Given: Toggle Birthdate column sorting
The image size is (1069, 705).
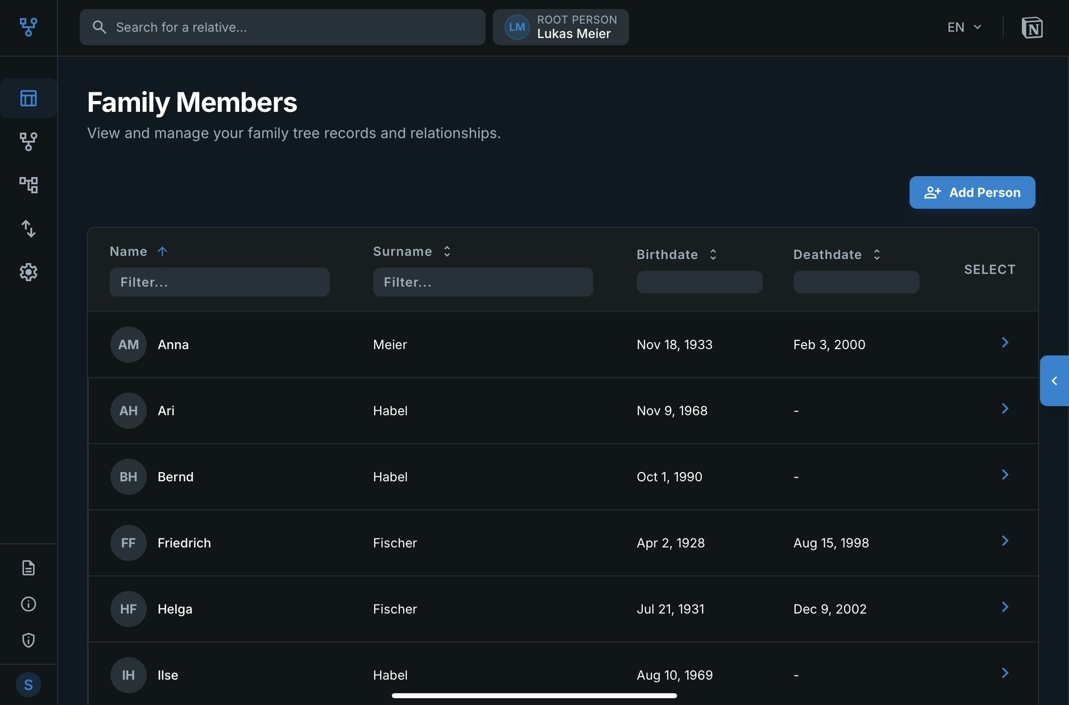Looking at the screenshot, I should click(x=712, y=254).
